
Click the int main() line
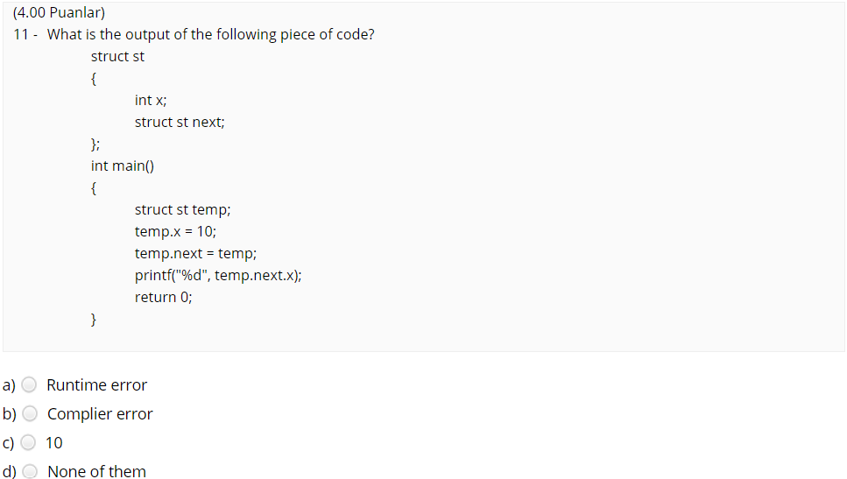tap(123, 166)
